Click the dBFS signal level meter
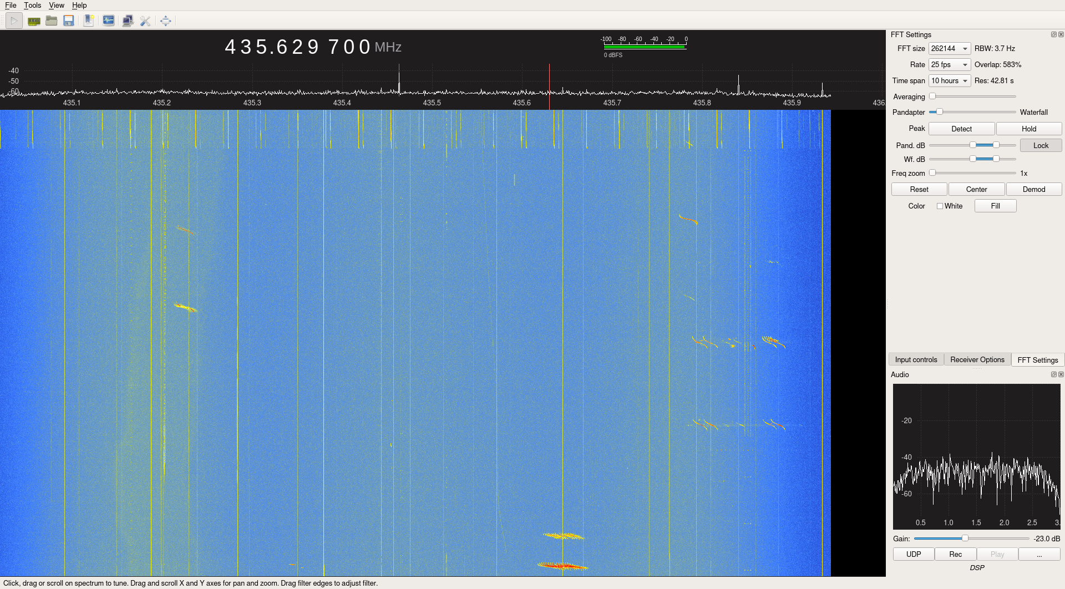 pyautogui.click(x=645, y=47)
